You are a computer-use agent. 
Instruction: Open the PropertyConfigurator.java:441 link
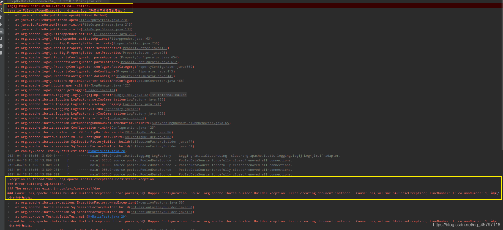coord(145,76)
